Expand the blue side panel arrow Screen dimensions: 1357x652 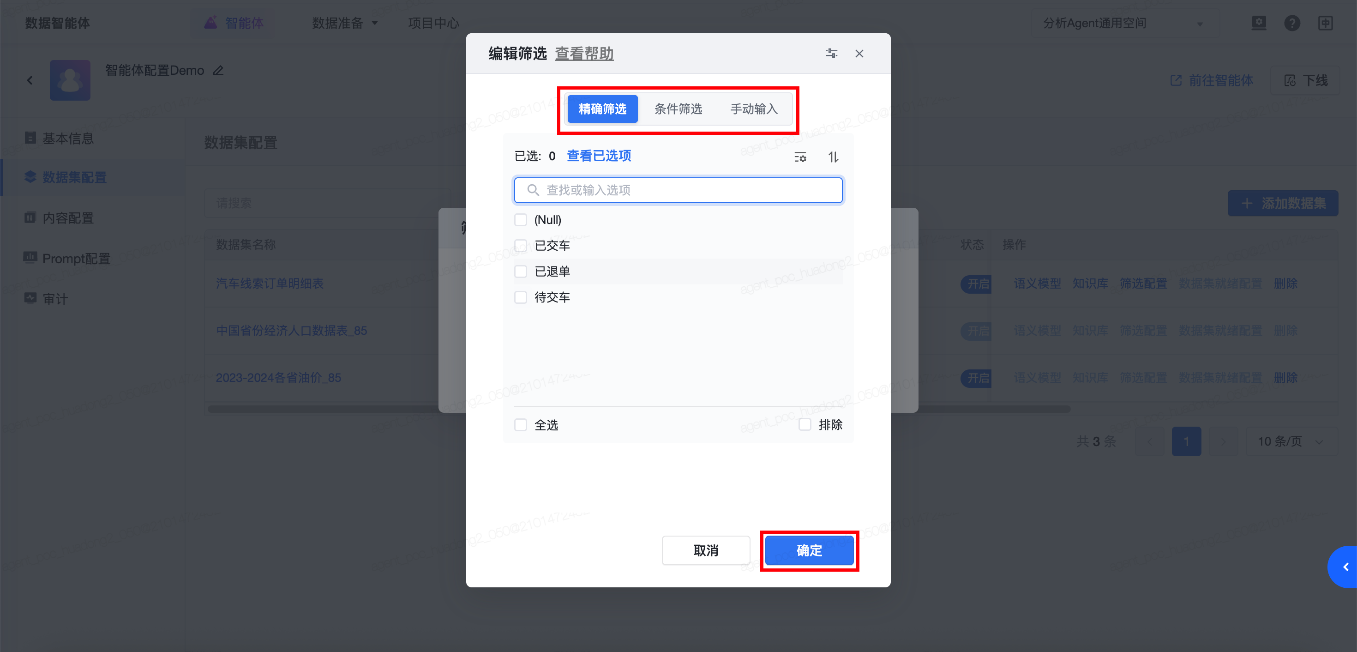tap(1343, 567)
